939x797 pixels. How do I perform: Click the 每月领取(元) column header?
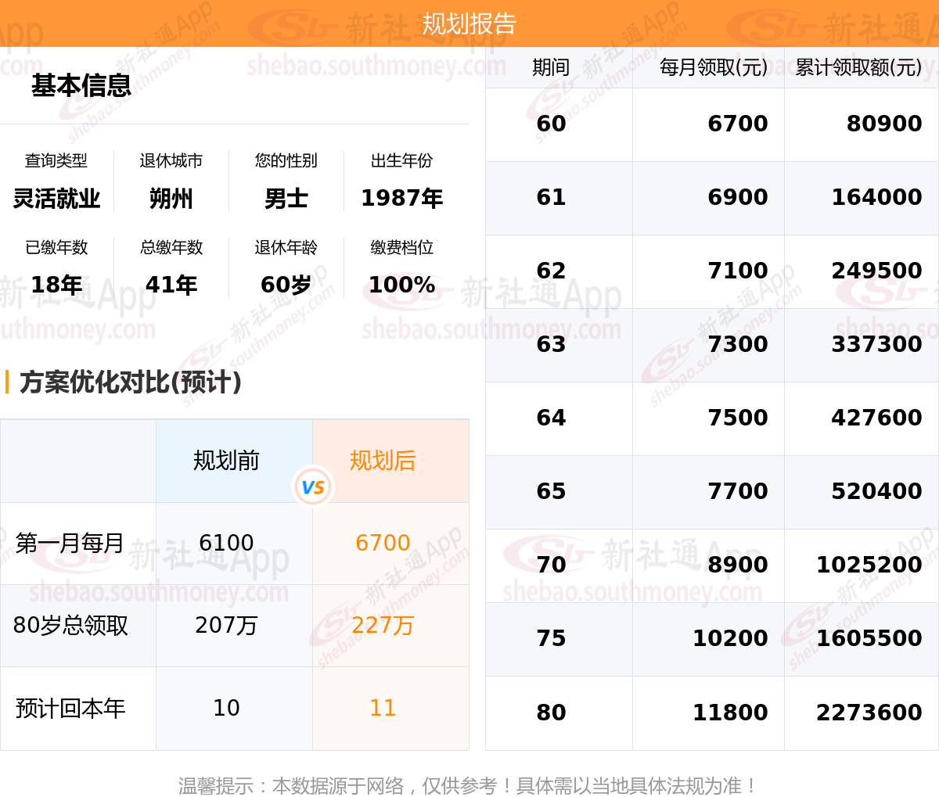[x=714, y=67]
